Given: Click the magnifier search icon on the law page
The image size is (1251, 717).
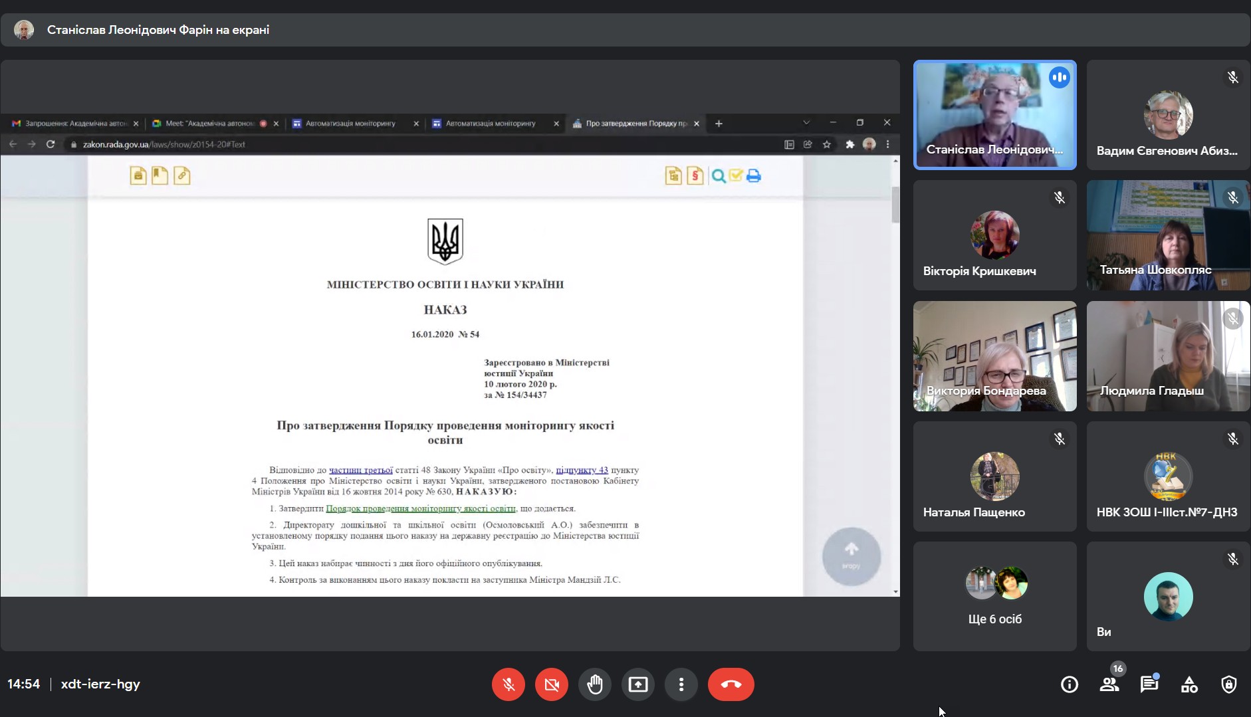Looking at the screenshot, I should (x=719, y=176).
